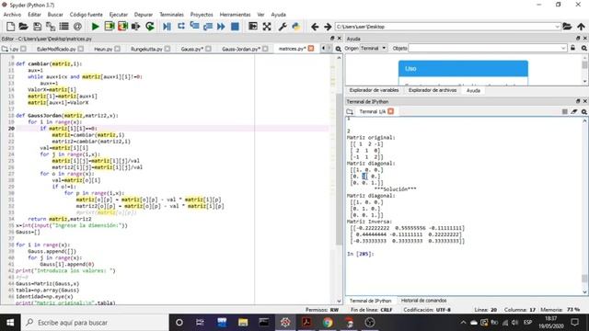Viewport: 589px width, 331px height.
Task: Undock the Terminal de IPython pane
Action: pyautogui.click(x=578, y=101)
